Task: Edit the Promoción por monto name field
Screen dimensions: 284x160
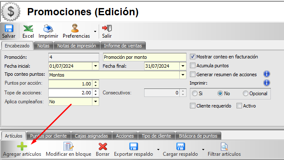Action: pos(145,57)
